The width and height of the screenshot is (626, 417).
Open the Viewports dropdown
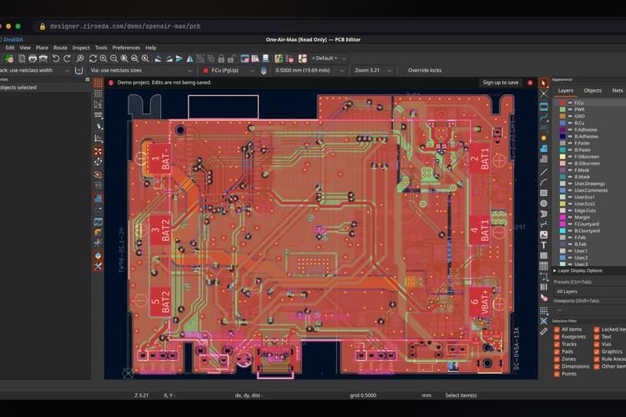(589, 310)
